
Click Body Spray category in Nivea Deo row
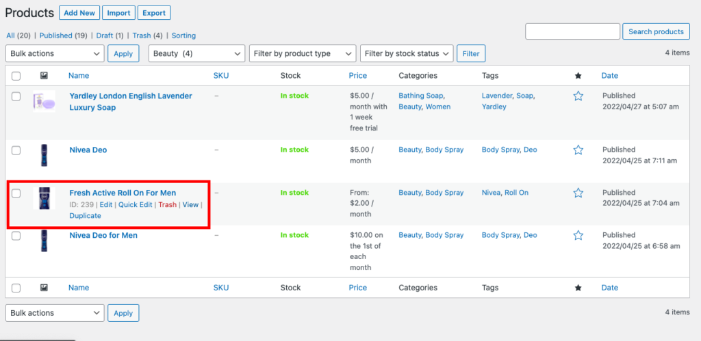(x=444, y=150)
